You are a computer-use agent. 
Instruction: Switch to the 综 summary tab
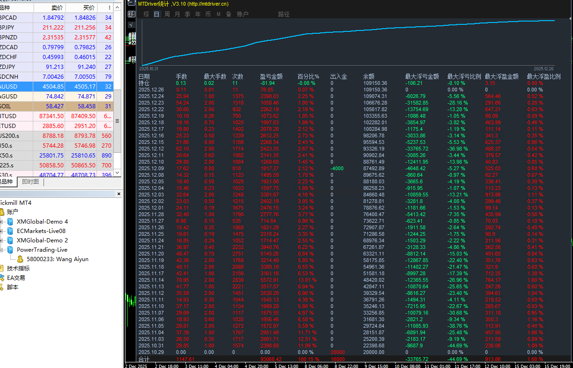coord(147,15)
